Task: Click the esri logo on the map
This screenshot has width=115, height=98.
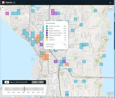Action: click(x=110, y=94)
